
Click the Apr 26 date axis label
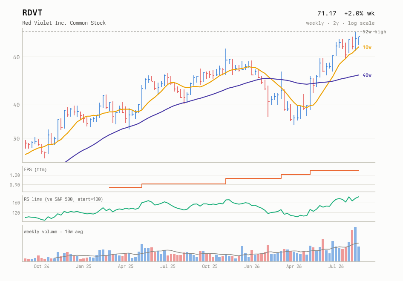point(294,267)
